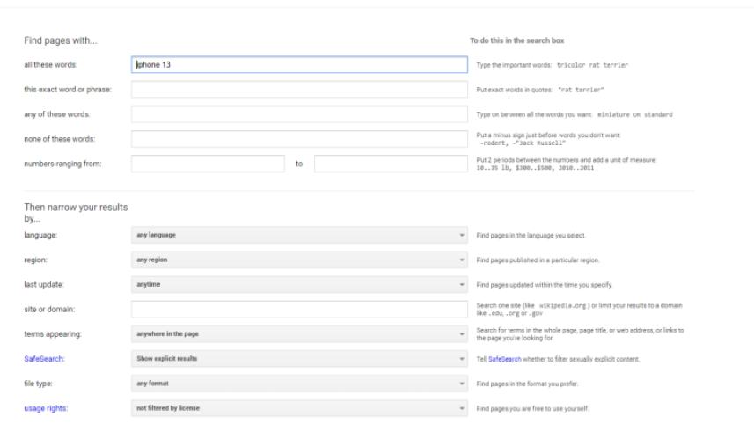This screenshot has height=424, width=754.
Task: Open the 'usage rights' link label
Action: [45, 408]
